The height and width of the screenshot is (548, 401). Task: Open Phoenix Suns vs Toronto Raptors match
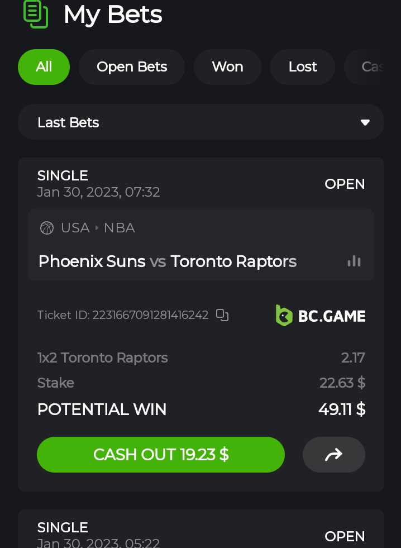pos(168,261)
